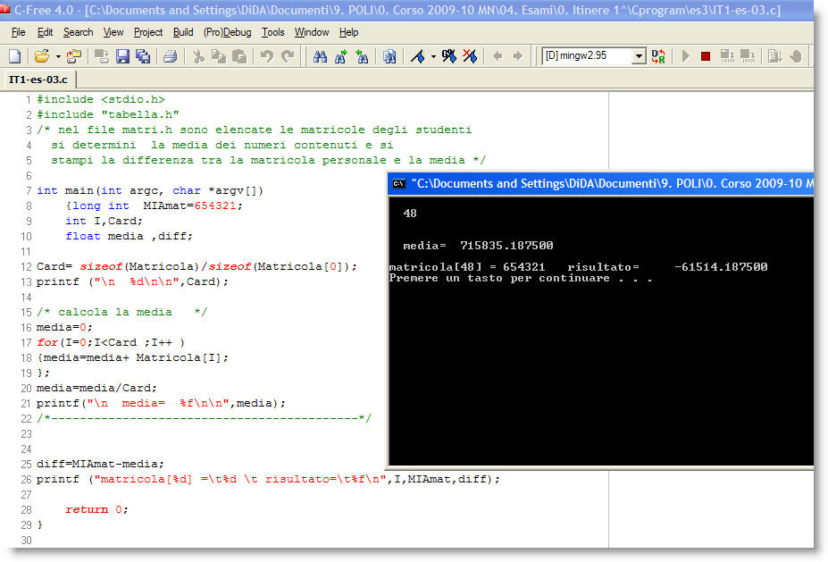Click the Open folder icon in the toolbar
Image resolution: width=828 pixels, height=562 pixels.
click(x=42, y=56)
